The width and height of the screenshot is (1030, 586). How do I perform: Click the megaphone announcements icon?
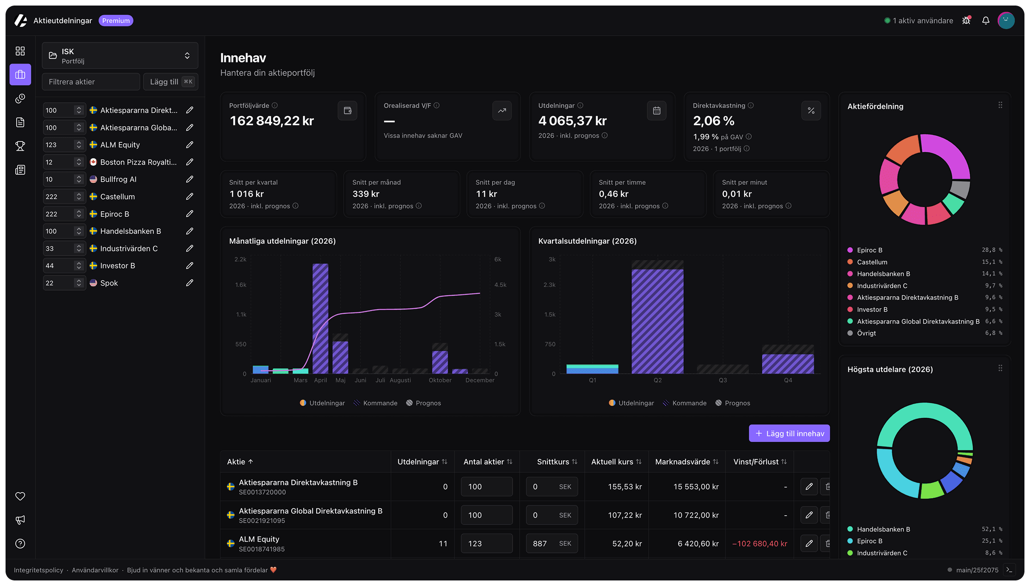coord(20,520)
